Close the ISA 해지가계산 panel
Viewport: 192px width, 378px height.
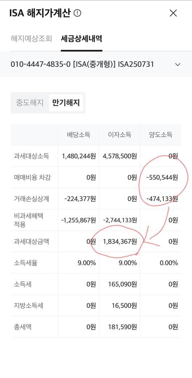[173, 13]
